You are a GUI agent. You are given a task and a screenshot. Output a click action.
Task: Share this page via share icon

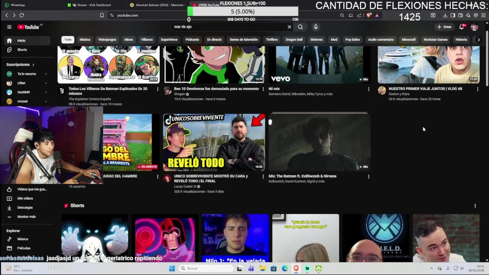coord(359,15)
